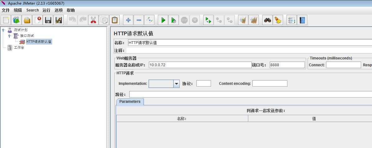Viewport: 372px width, 148px height.
Task: Open Search with the binoculars icon
Action: [268, 20]
